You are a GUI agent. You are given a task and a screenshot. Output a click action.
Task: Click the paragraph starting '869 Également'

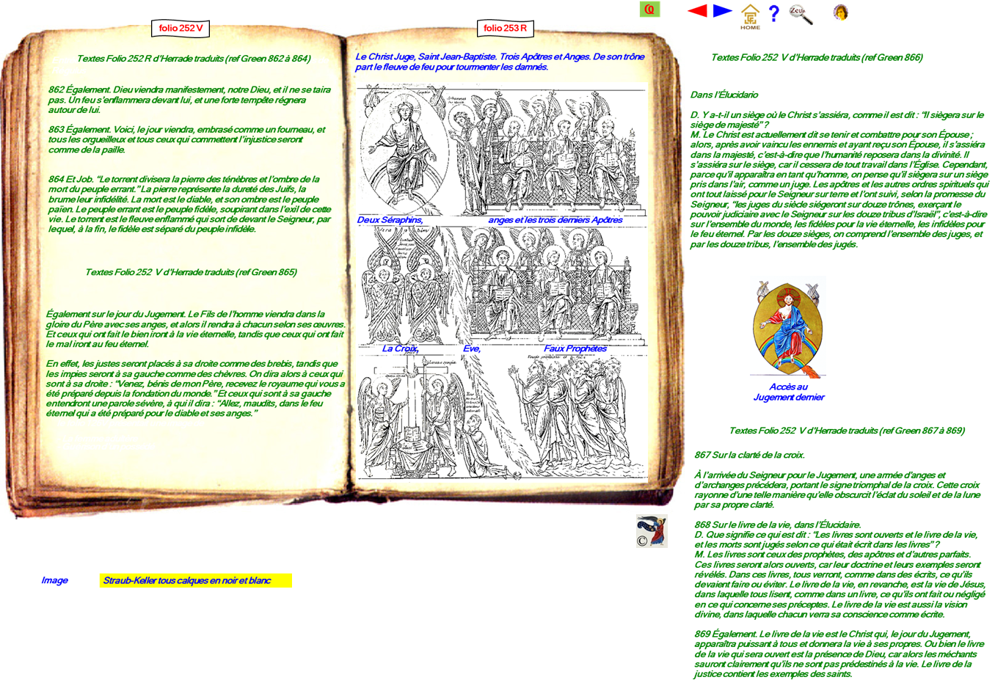point(839,654)
